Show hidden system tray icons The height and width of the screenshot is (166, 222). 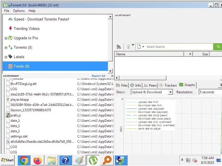pos(182,160)
